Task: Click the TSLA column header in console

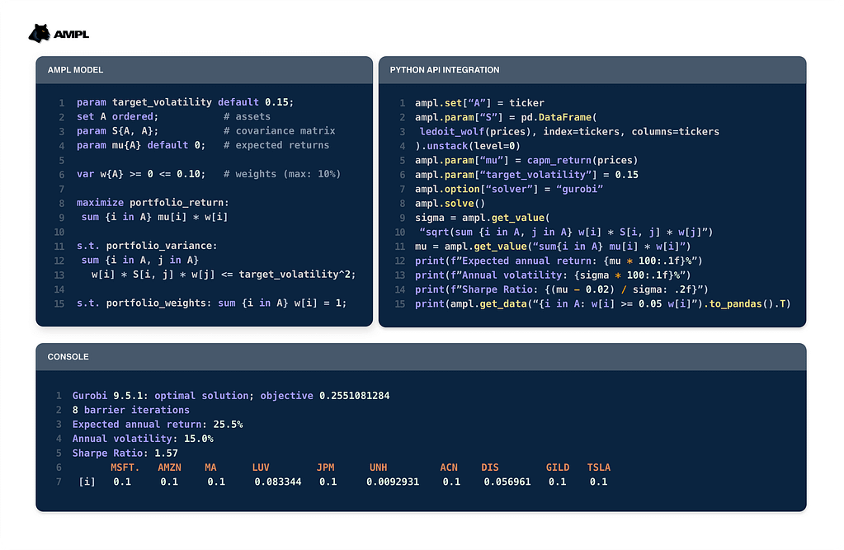Action: pos(598,468)
